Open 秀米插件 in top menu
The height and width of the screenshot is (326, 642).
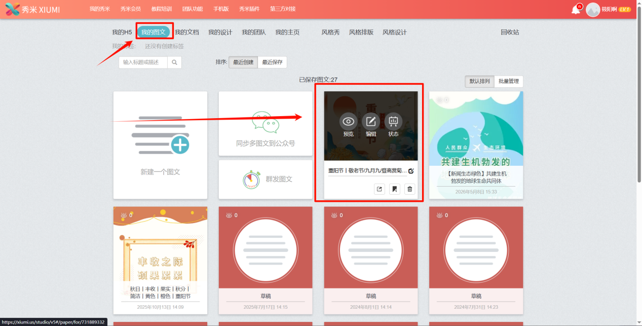[x=249, y=9]
